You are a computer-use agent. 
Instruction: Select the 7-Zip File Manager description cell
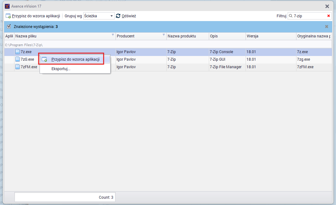coord(225,67)
